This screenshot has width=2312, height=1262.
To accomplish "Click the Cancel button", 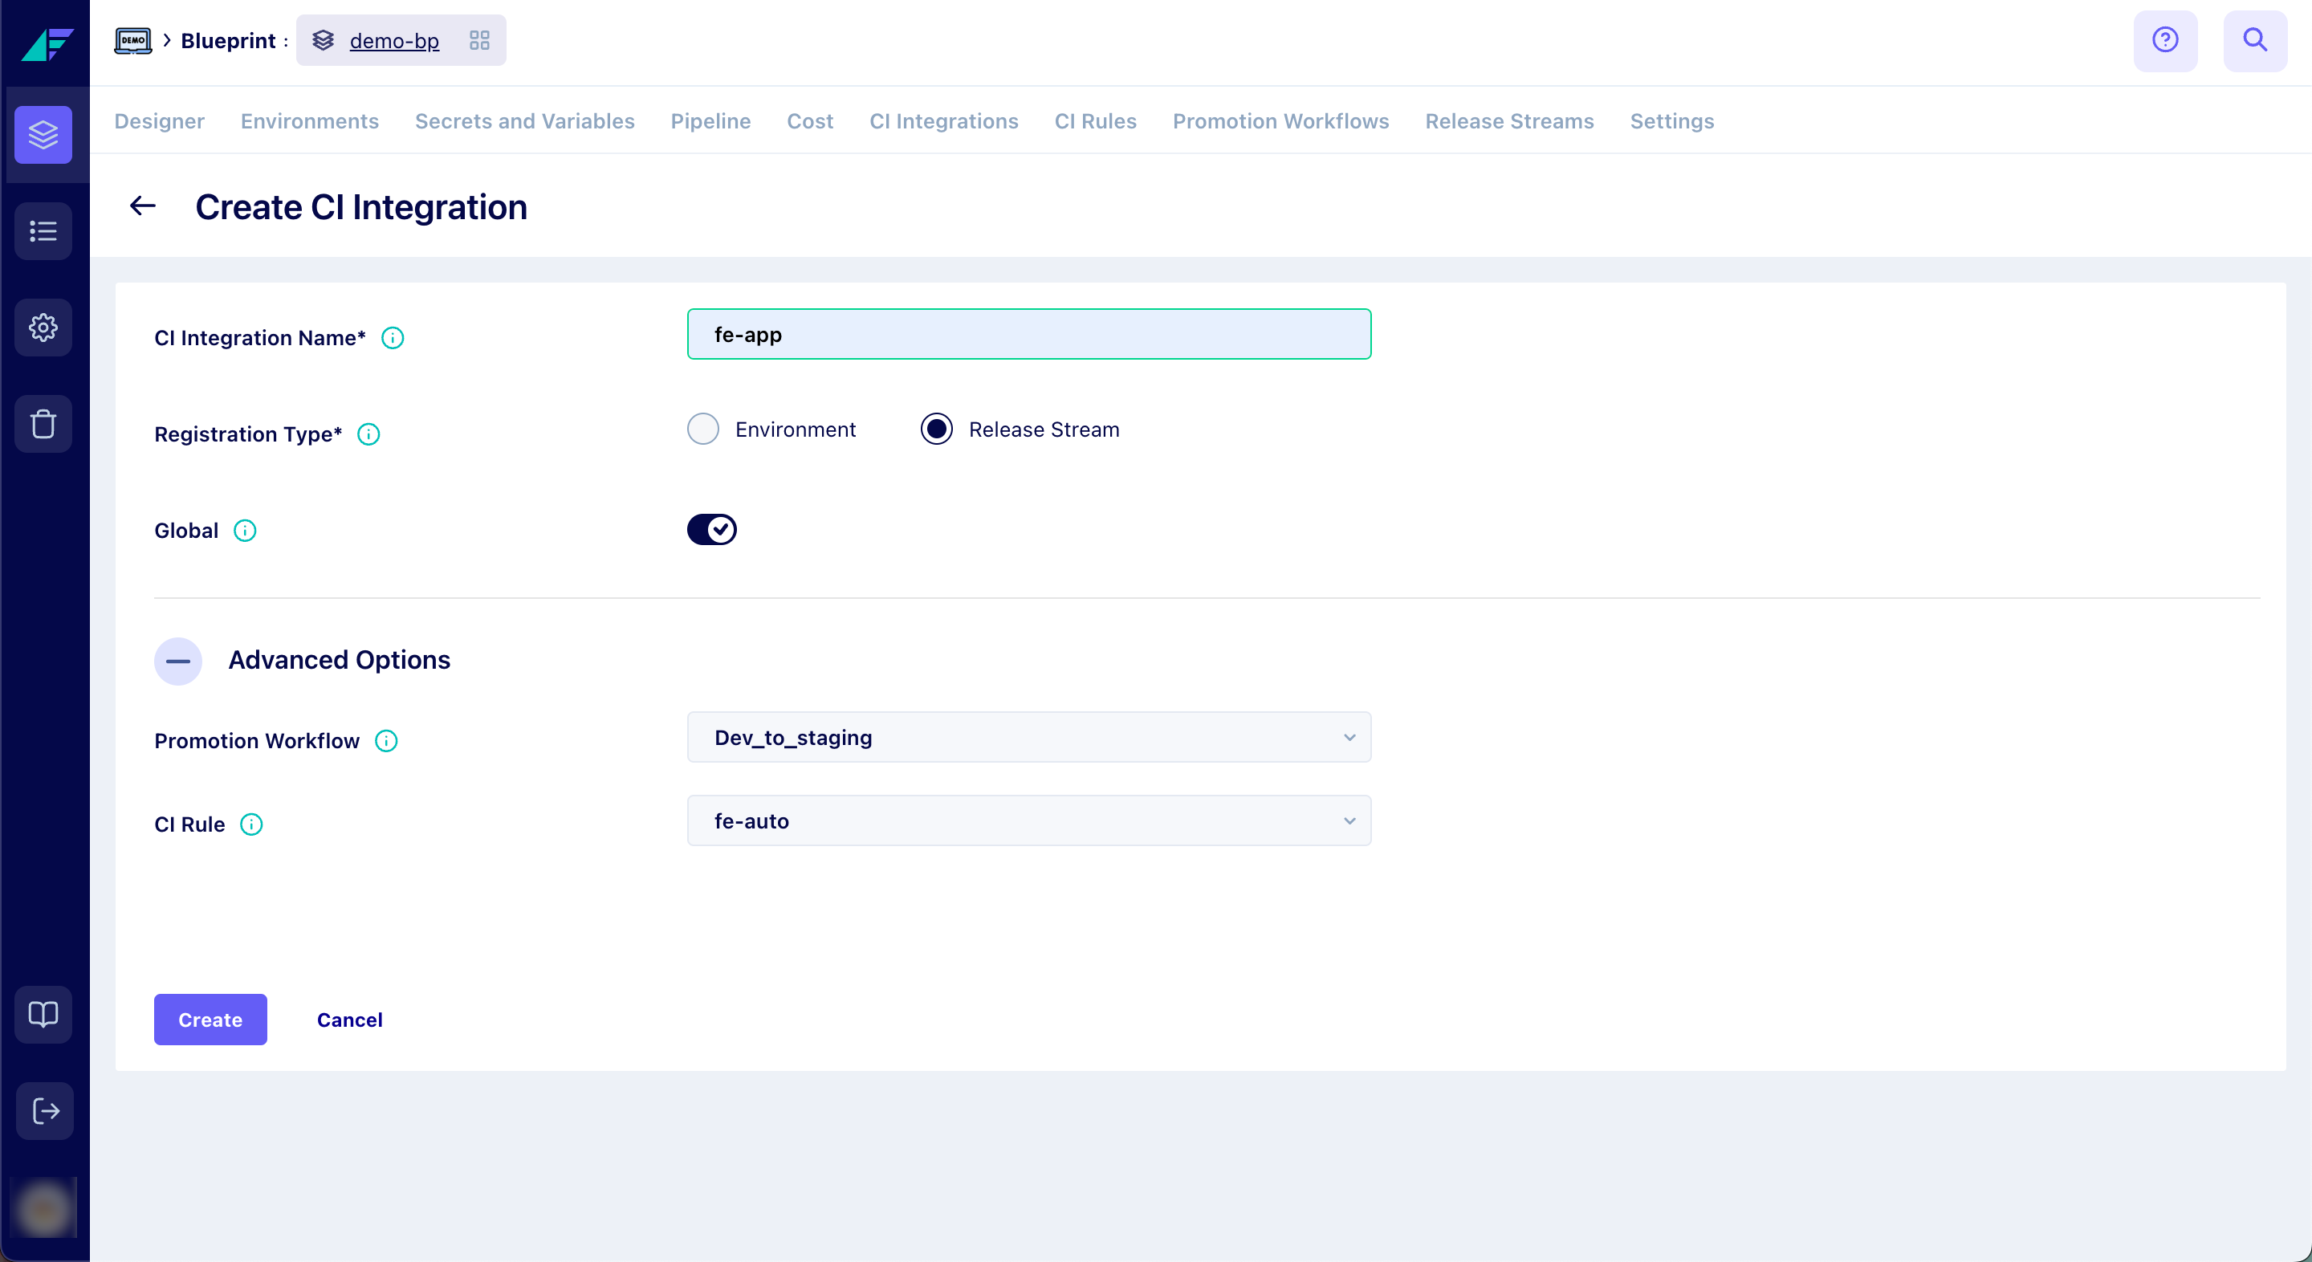I will (x=349, y=1020).
